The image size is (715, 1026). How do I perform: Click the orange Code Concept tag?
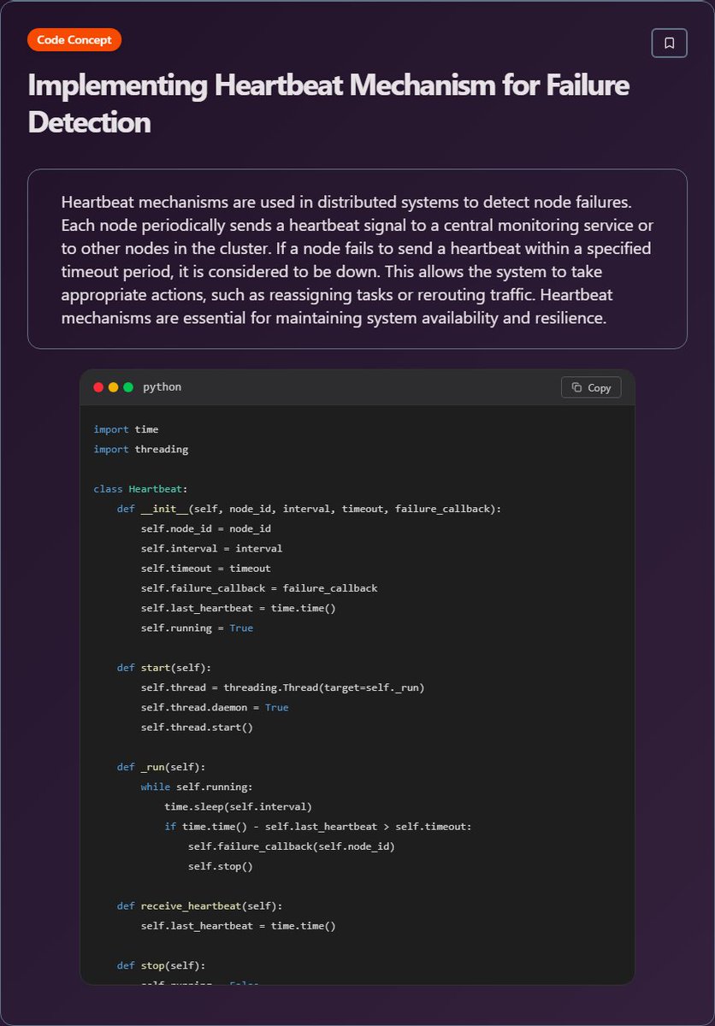coord(74,39)
